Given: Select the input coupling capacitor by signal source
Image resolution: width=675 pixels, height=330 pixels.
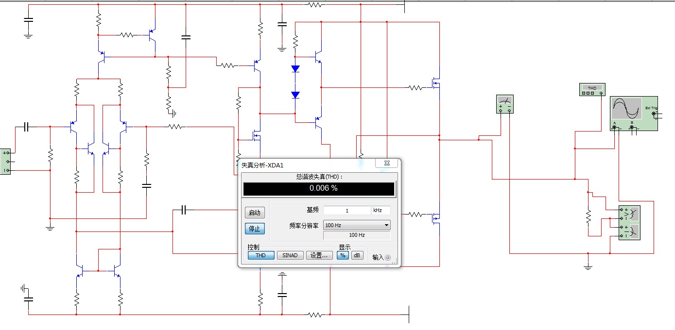Looking at the screenshot, I should click(27, 127).
